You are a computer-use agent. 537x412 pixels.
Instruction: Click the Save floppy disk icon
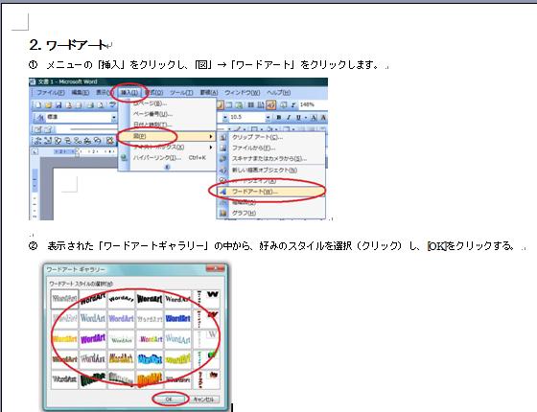(x=58, y=104)
